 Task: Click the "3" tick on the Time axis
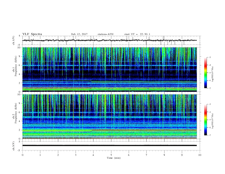pyautogui.click(x=76, y=155)
